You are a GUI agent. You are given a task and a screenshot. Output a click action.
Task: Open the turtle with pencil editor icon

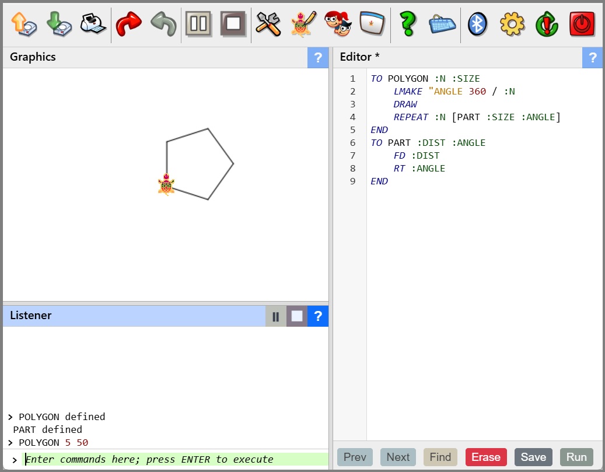303,25
